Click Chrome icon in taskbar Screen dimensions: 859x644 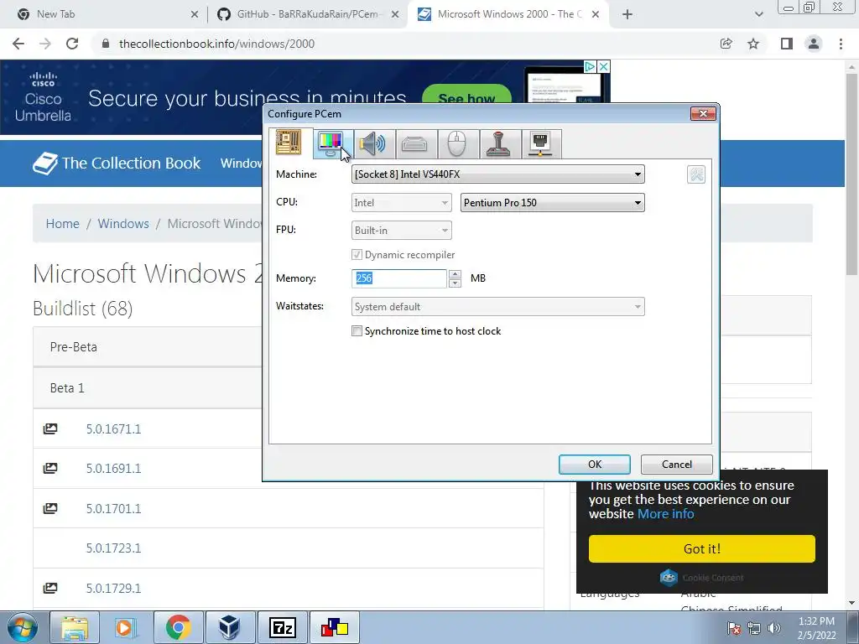[x=178, y=627]
